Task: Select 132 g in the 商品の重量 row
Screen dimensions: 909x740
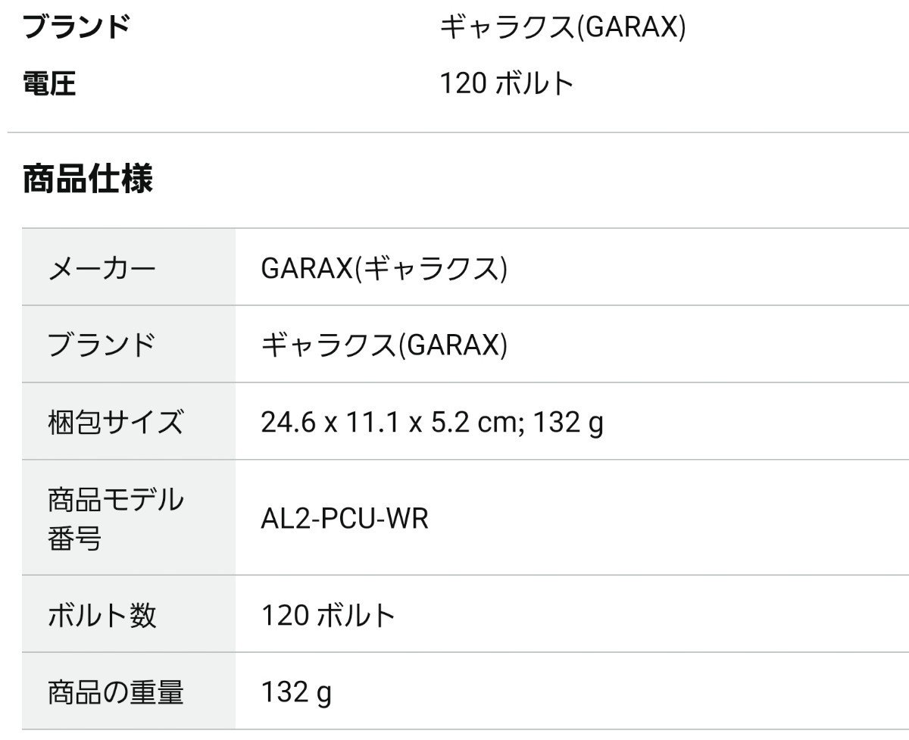Action: [x=296, y=692]
